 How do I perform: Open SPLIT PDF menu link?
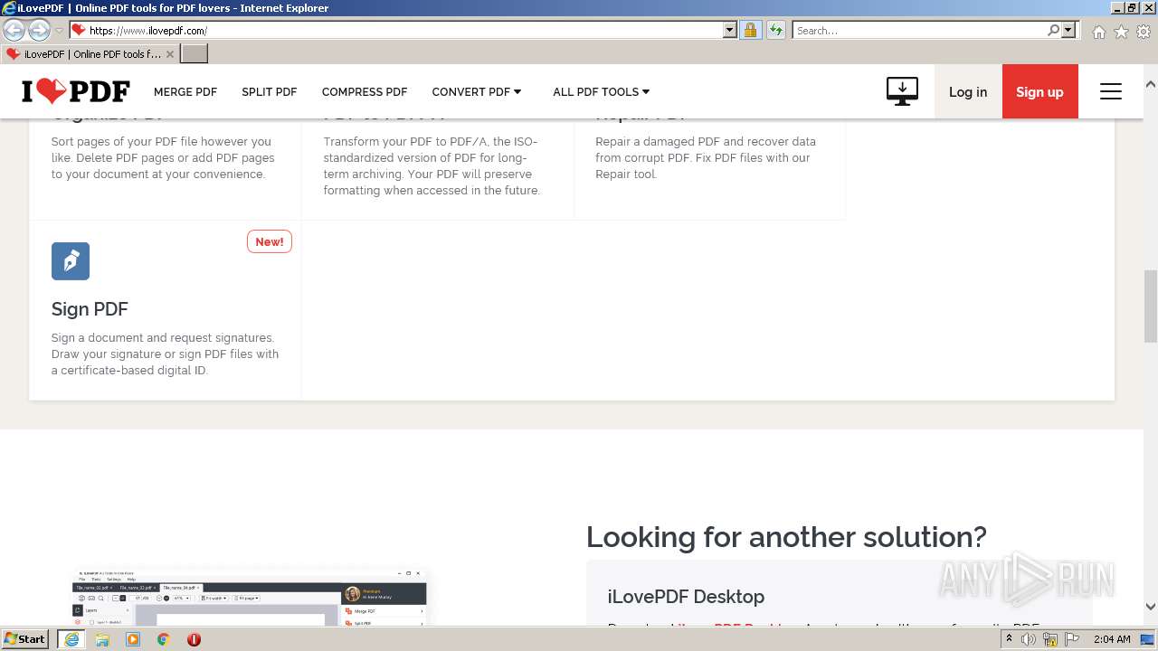click(x=270, y=91)
